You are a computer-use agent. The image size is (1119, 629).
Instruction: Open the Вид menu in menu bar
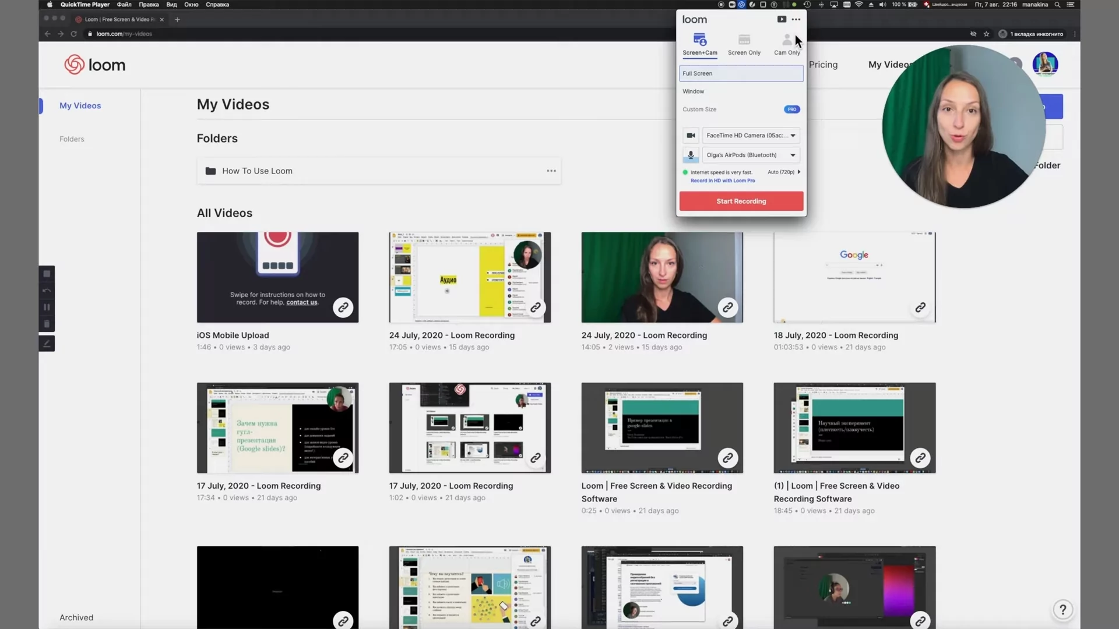[171, 5]
